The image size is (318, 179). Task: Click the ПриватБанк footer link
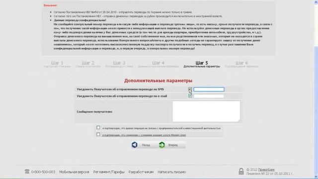coord(266,170)
